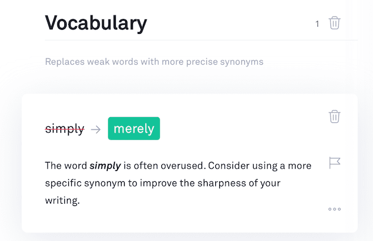This screenshot has width=373, height=241.
Task: Select the Vocabulary section heading
Action: 96,23
